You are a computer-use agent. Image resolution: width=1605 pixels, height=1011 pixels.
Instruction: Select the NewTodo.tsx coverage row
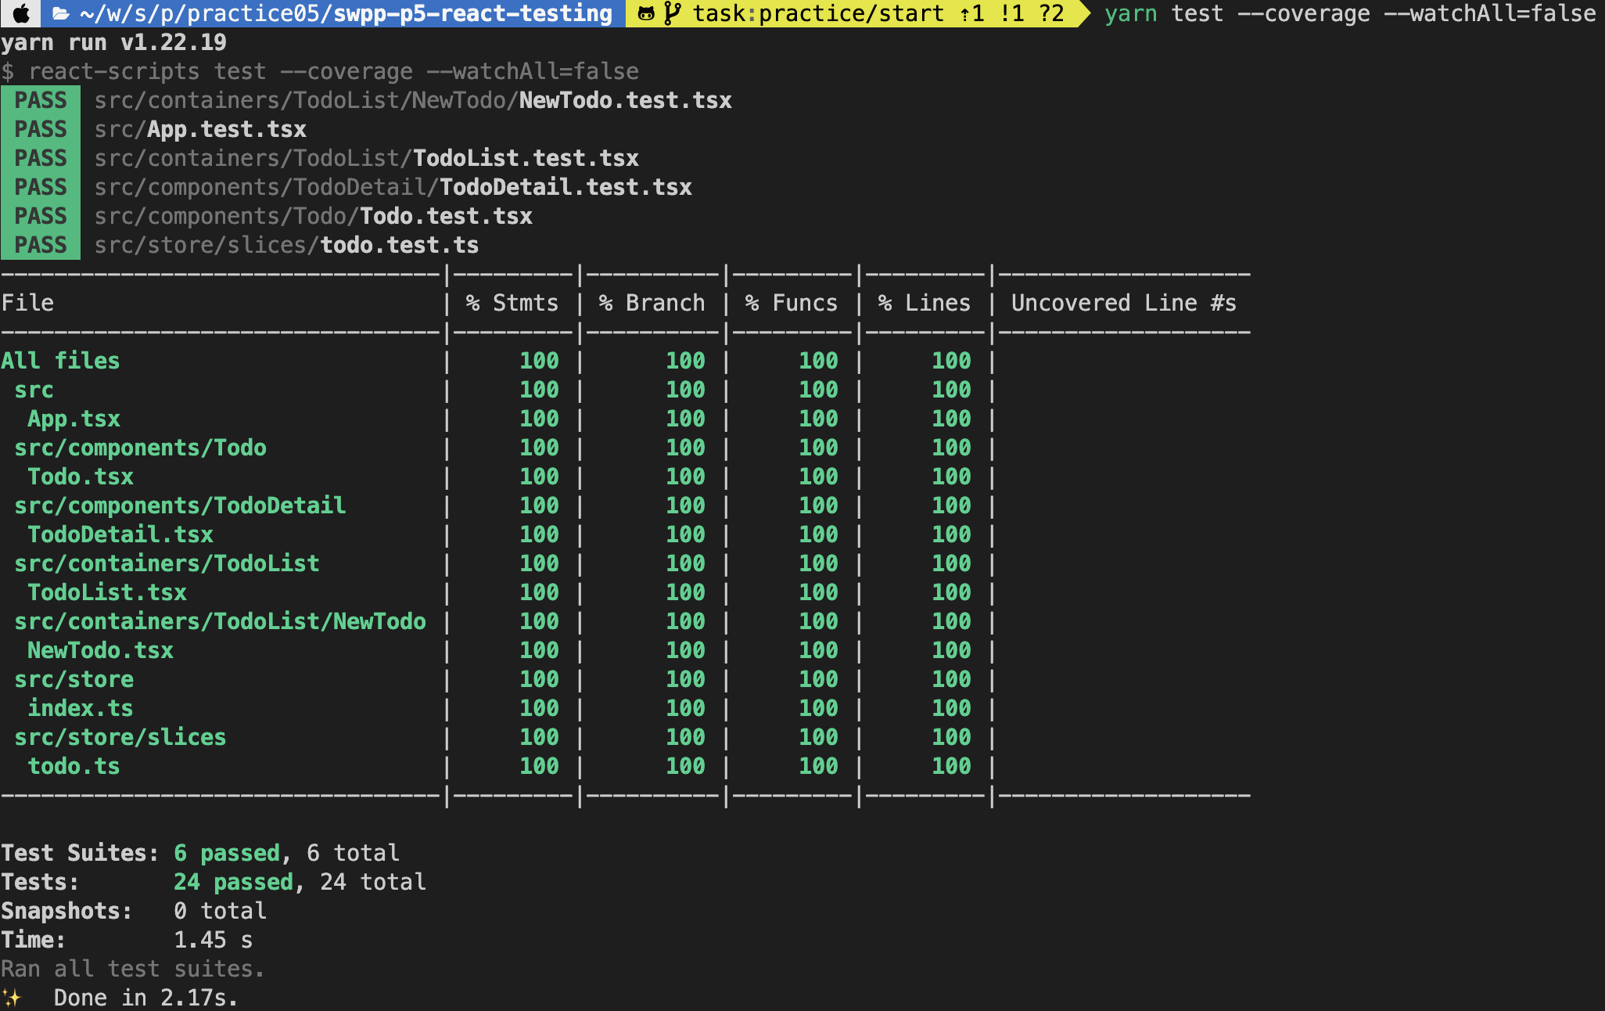click(x=100, y=650)
